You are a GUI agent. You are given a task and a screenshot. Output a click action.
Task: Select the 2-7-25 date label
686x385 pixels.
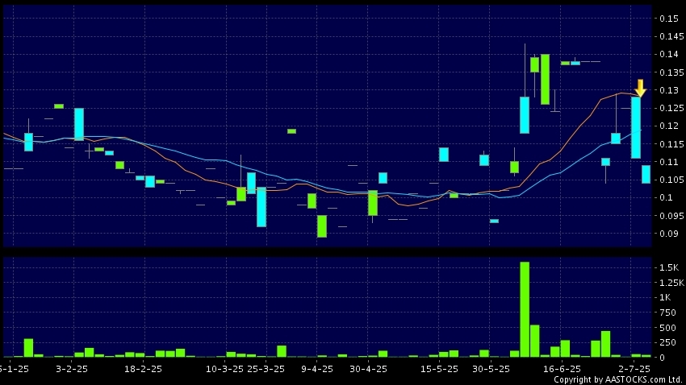tap(634, 369)
